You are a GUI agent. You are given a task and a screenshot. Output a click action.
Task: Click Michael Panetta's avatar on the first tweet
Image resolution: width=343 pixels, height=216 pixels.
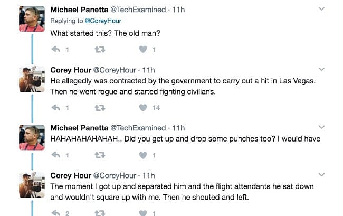[32, 19]
